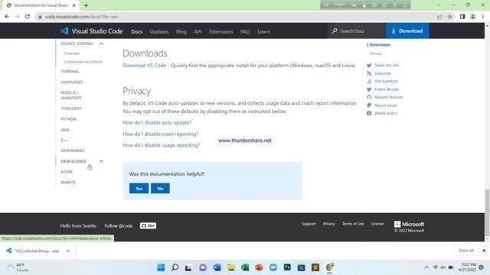This screenshot has width=490, height=275.
Task: Open Collaborate on GitHub sidebar item
Action: (x=83, y=62)
